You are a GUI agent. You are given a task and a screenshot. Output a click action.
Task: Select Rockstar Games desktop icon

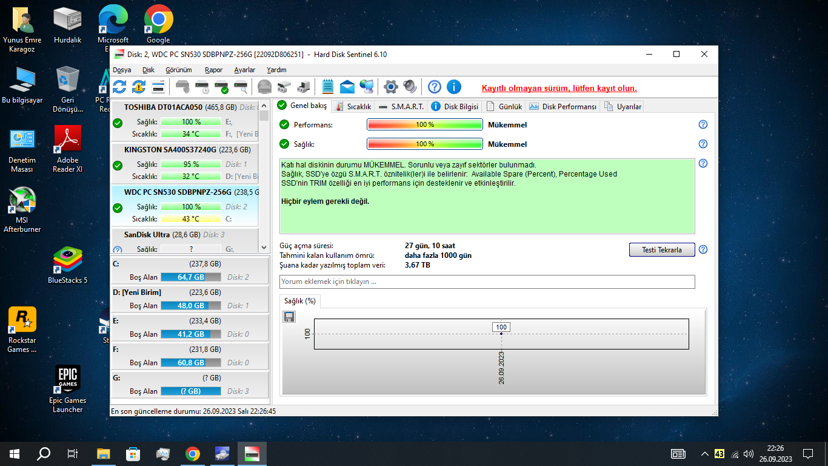22,329
